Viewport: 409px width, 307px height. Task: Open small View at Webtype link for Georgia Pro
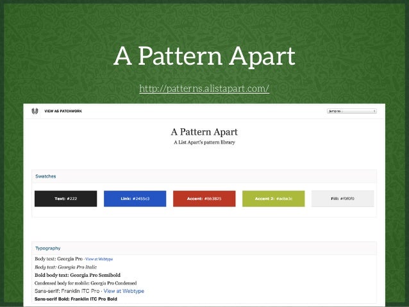click(x=99, y=260)
